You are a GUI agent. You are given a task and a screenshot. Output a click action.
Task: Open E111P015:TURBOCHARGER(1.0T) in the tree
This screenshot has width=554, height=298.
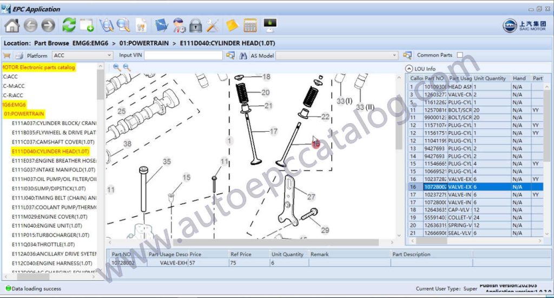click(x=50, y=235)
